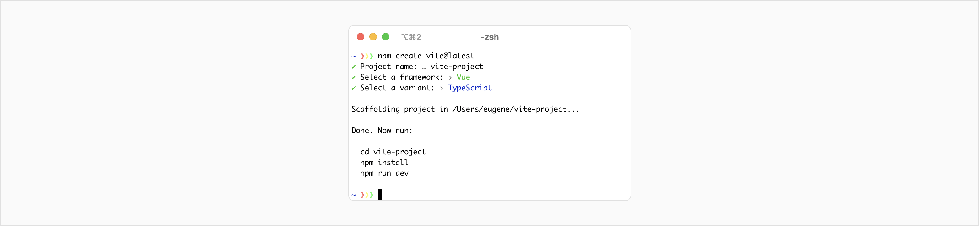Click the green zoom window button
979x226 pixels.
(385, 37)
